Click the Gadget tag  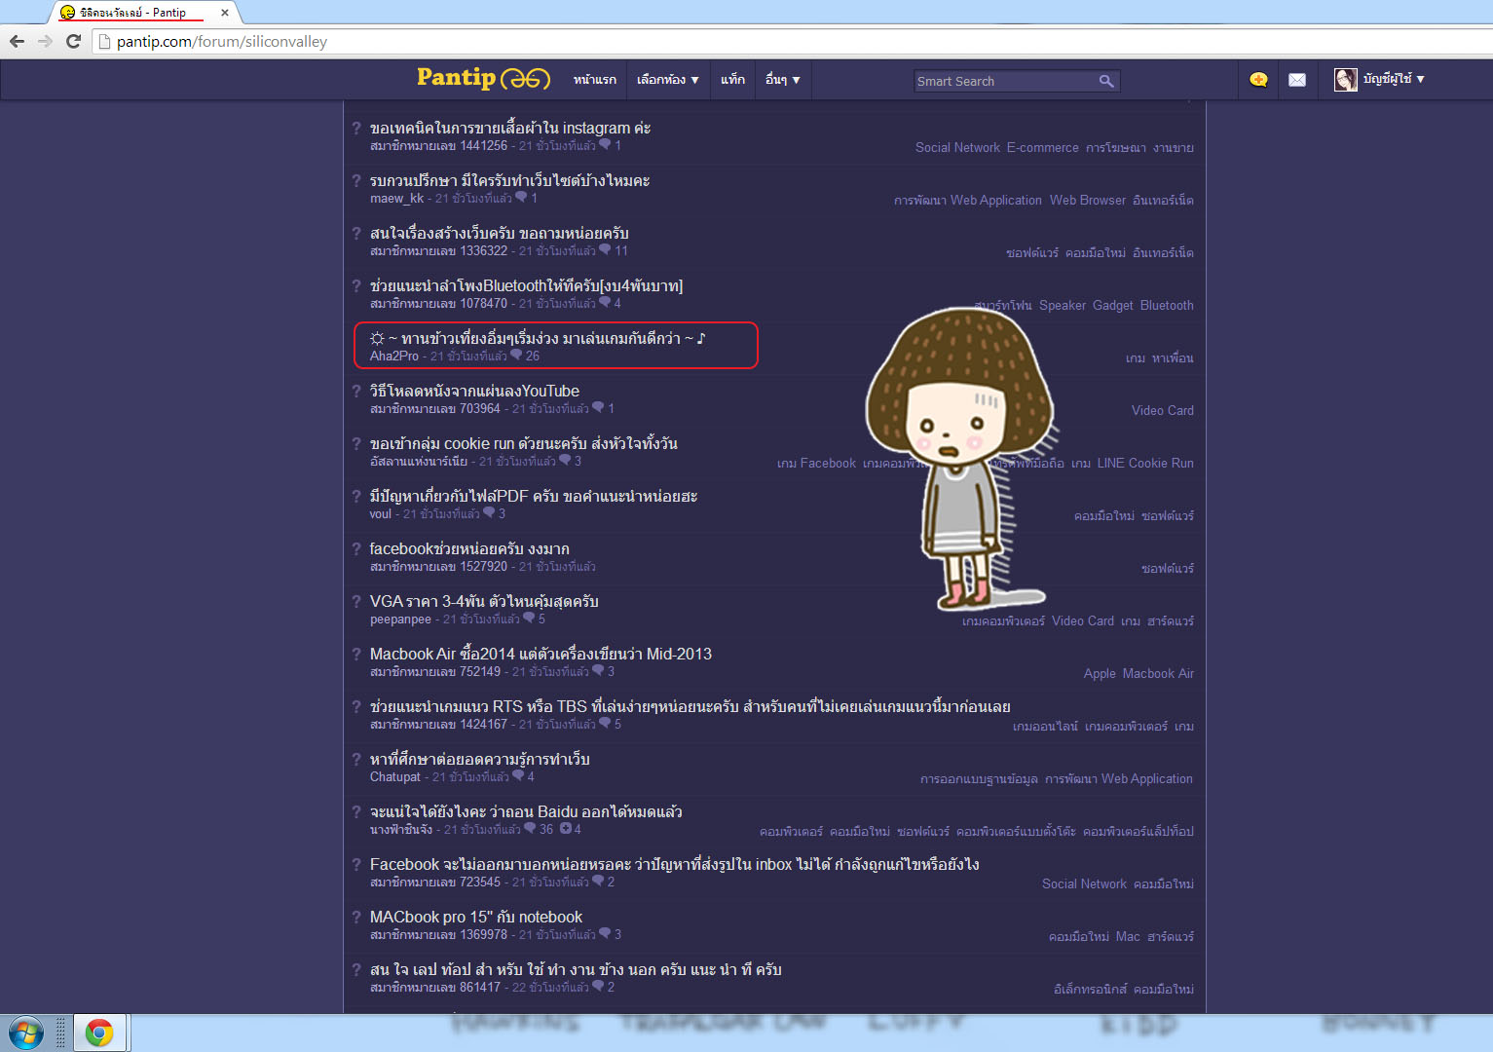[x=1113, y=305]
